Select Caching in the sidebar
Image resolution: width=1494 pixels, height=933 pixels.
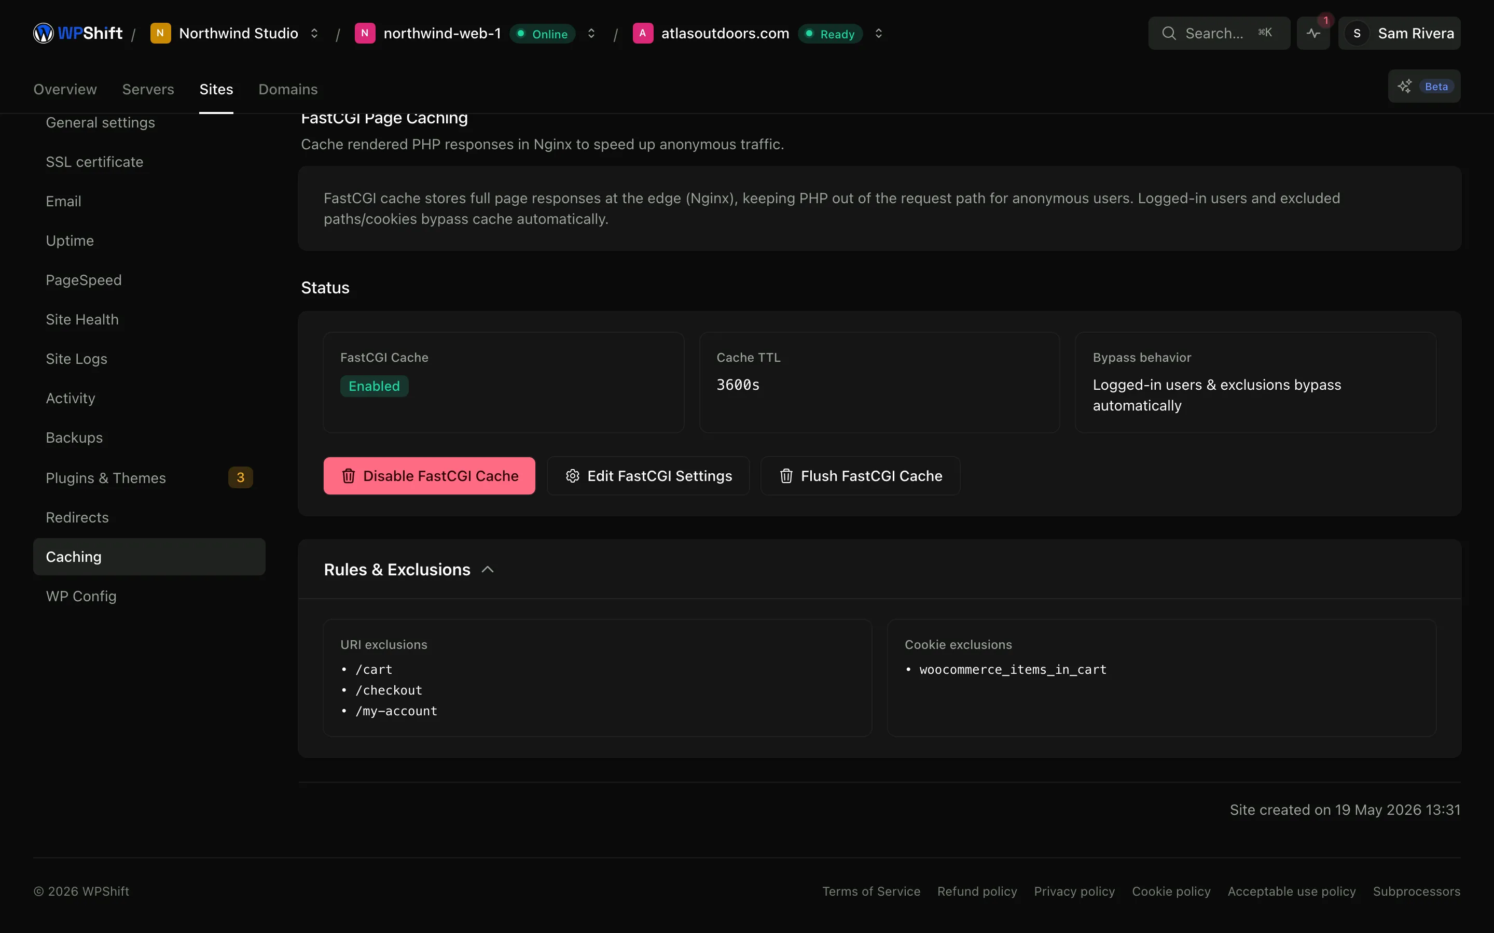point(149,557)
